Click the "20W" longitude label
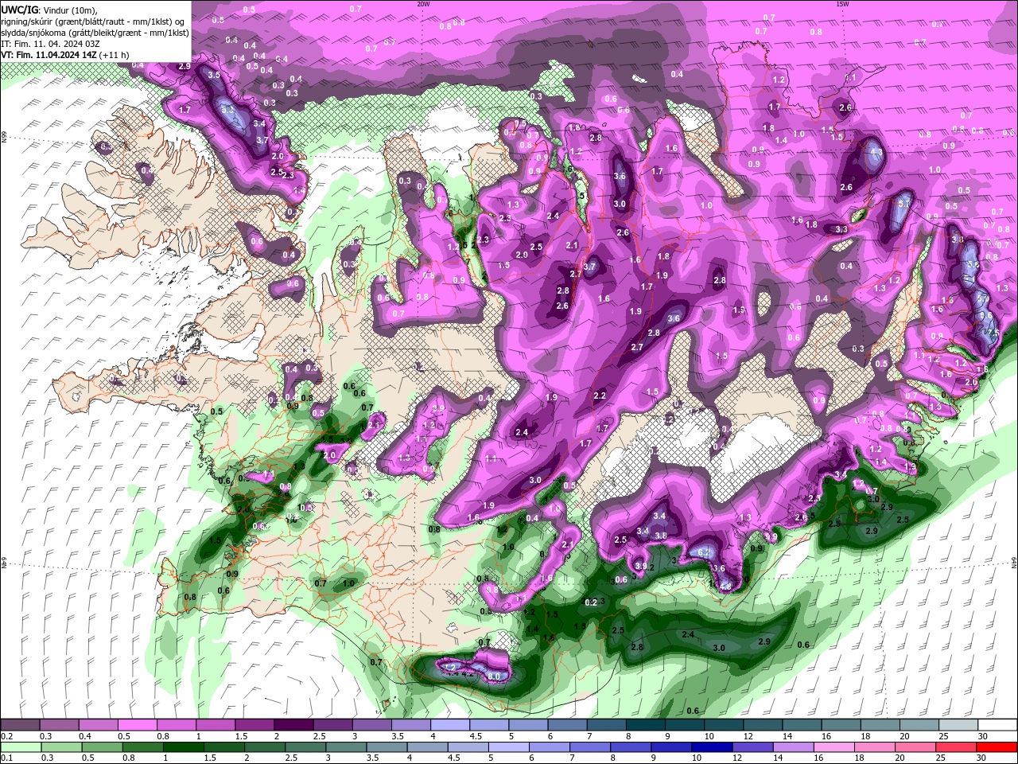This screenshot has width=1018, height=764. coord(423,3)
